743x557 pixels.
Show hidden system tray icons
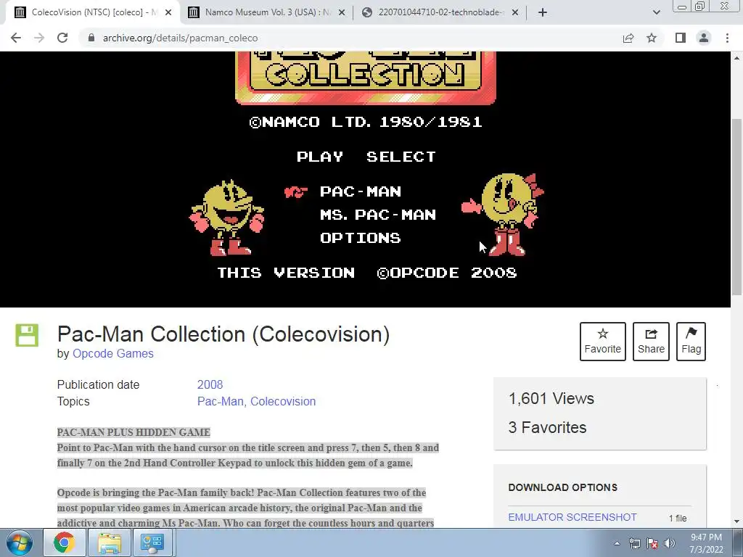[x=617, y=543]
